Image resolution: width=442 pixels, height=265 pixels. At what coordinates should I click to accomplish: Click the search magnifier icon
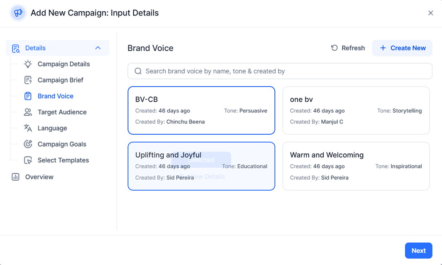pyautogui.click(x=138, y=71)
